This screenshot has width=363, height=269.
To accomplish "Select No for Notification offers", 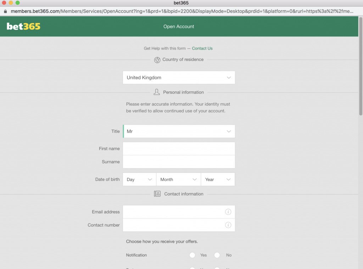I will 217,255.
